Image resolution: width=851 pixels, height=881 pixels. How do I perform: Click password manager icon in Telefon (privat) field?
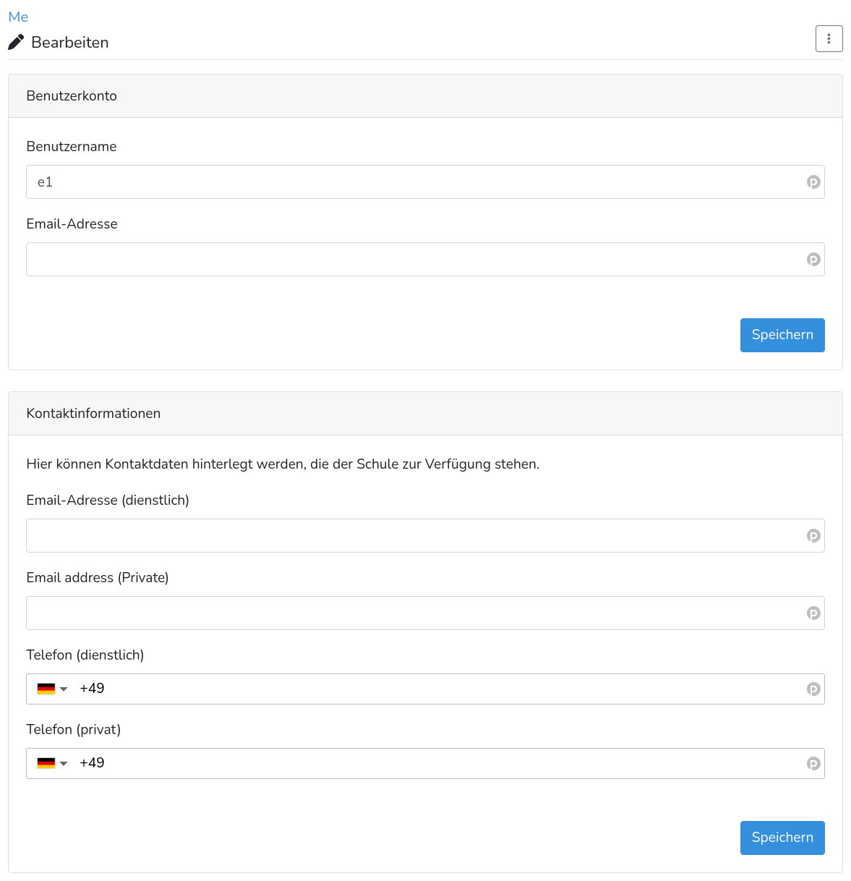pyautogui.click(x=813, y=764)
